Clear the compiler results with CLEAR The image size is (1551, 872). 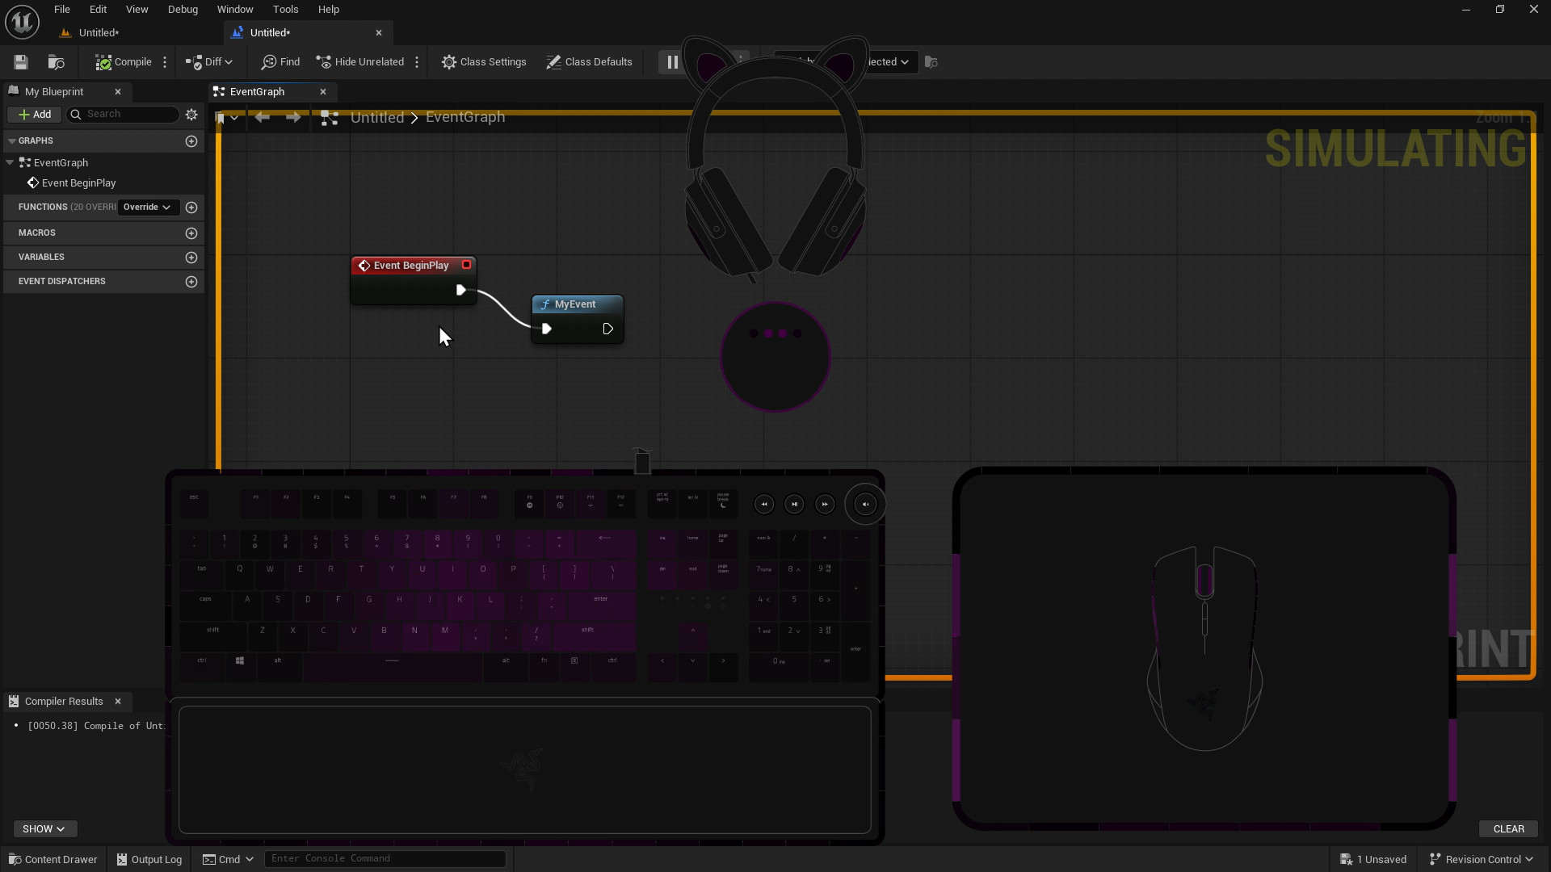1508,829
